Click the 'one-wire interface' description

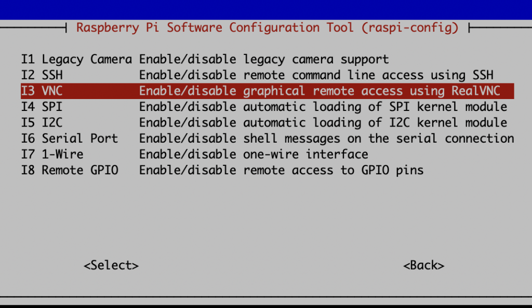[305, 155]
